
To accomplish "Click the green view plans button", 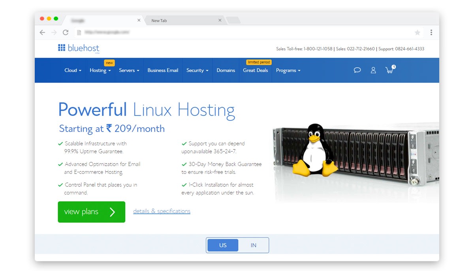I will pos(91,212).
